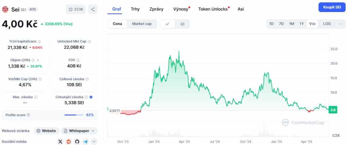Switch to line chart view
The image size is (348, 145).
click(x=167, y=24)
